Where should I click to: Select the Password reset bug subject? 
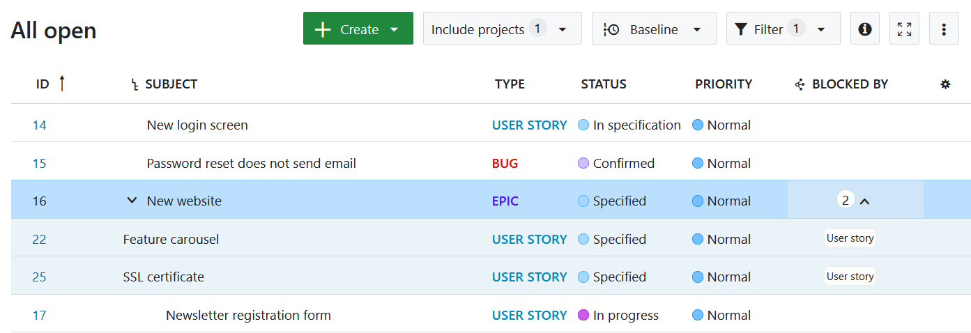[x=251, y=164]
